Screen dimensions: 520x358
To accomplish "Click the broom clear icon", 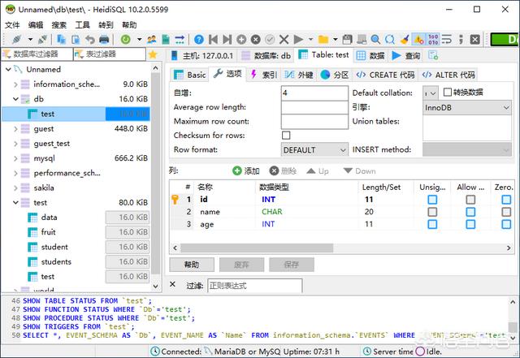I will tap(405, 40).
